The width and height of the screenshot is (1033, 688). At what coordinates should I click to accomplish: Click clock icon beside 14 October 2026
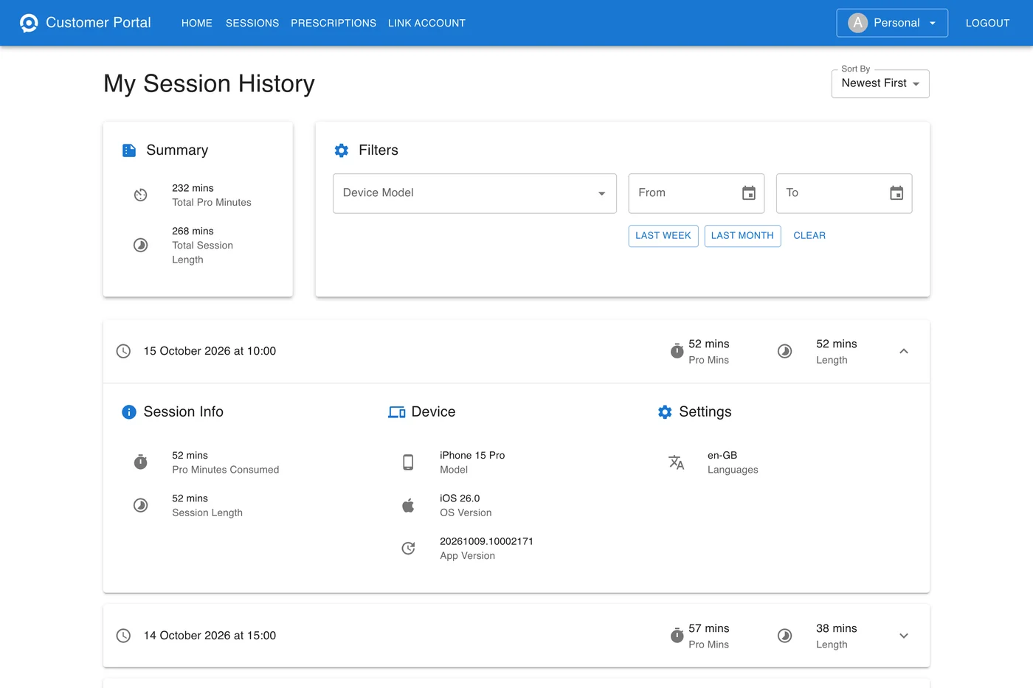(x=124, y=636)
